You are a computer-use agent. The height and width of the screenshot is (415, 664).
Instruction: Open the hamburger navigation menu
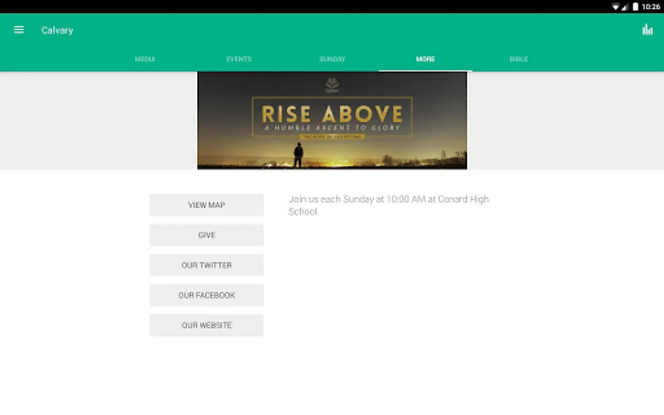(x=18, y=30)
